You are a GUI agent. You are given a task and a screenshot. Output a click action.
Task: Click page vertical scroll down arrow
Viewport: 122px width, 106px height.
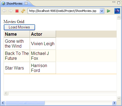(x=119, y=98)
